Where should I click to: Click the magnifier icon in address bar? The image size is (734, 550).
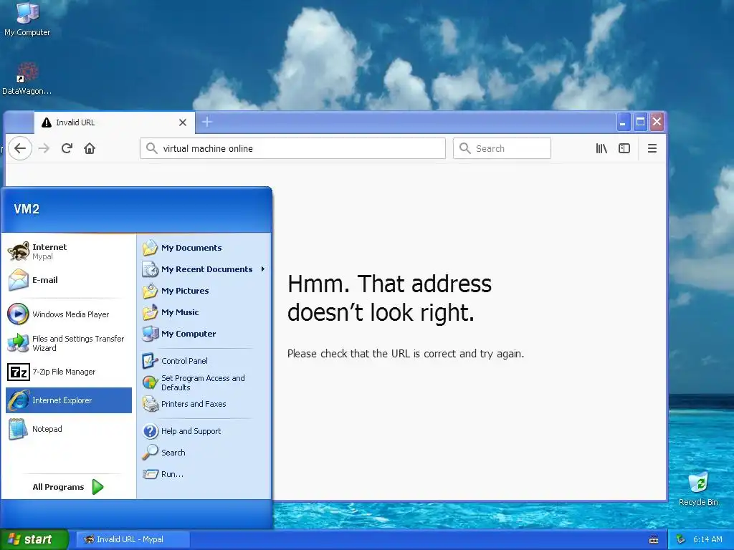pyautogui.click(x=152, y=149)
